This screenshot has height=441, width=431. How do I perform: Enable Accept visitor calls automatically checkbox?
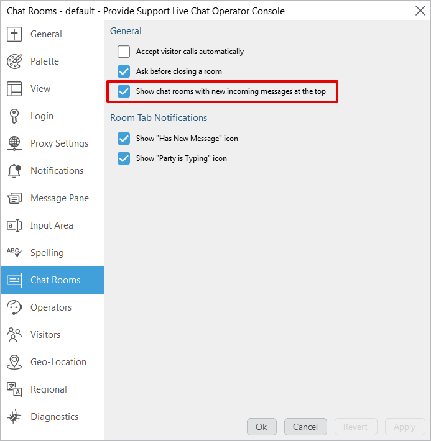[124, 52]
